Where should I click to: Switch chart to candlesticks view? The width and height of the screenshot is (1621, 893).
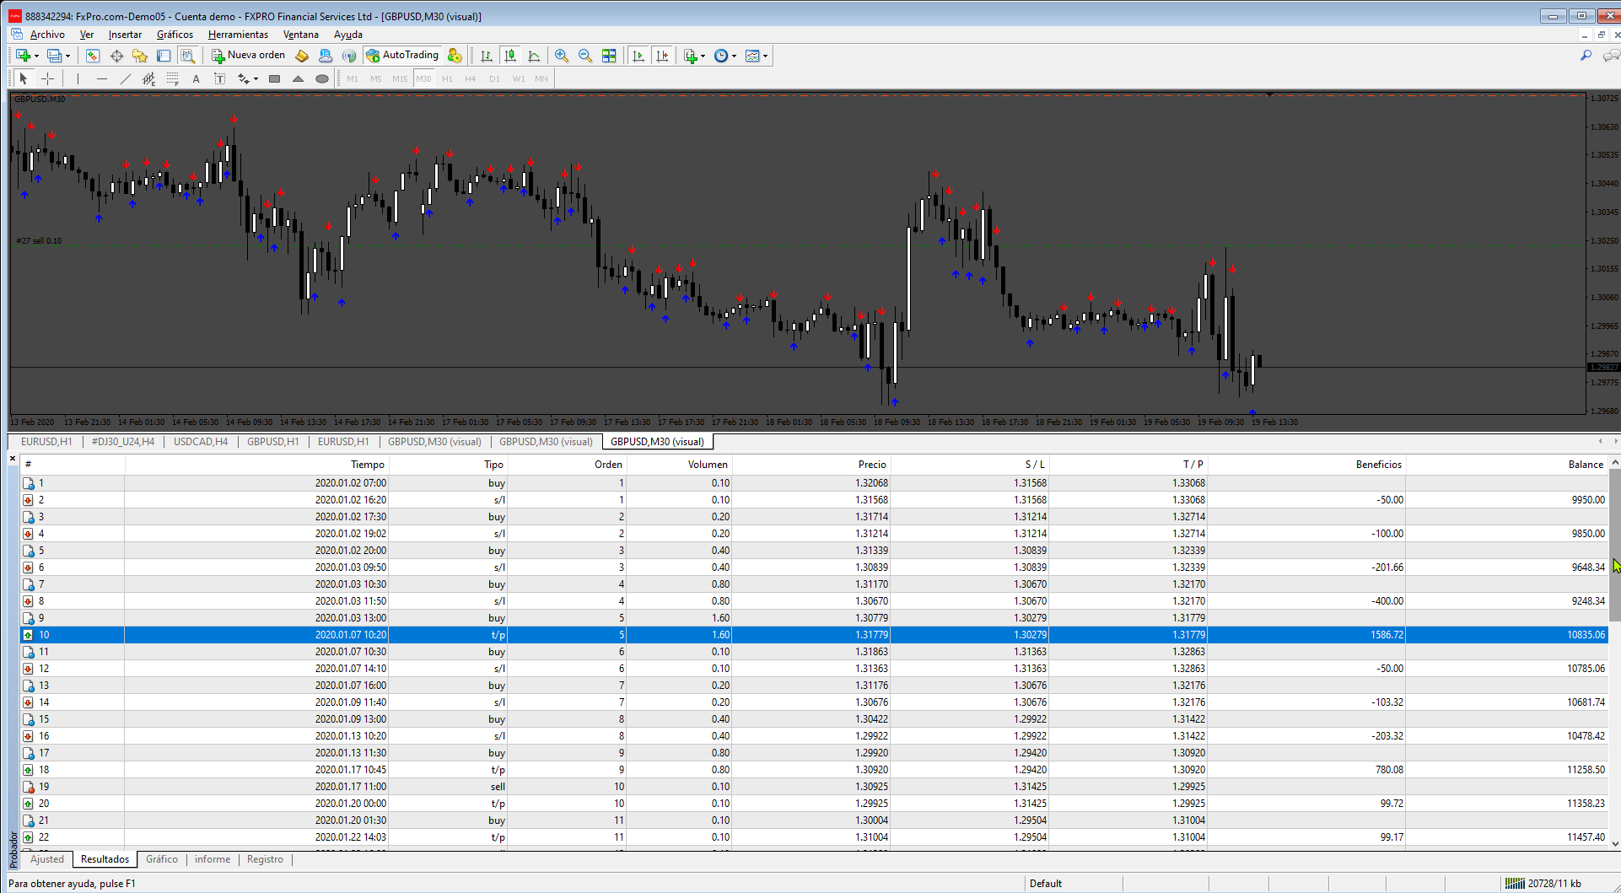(x=510, y=56)
